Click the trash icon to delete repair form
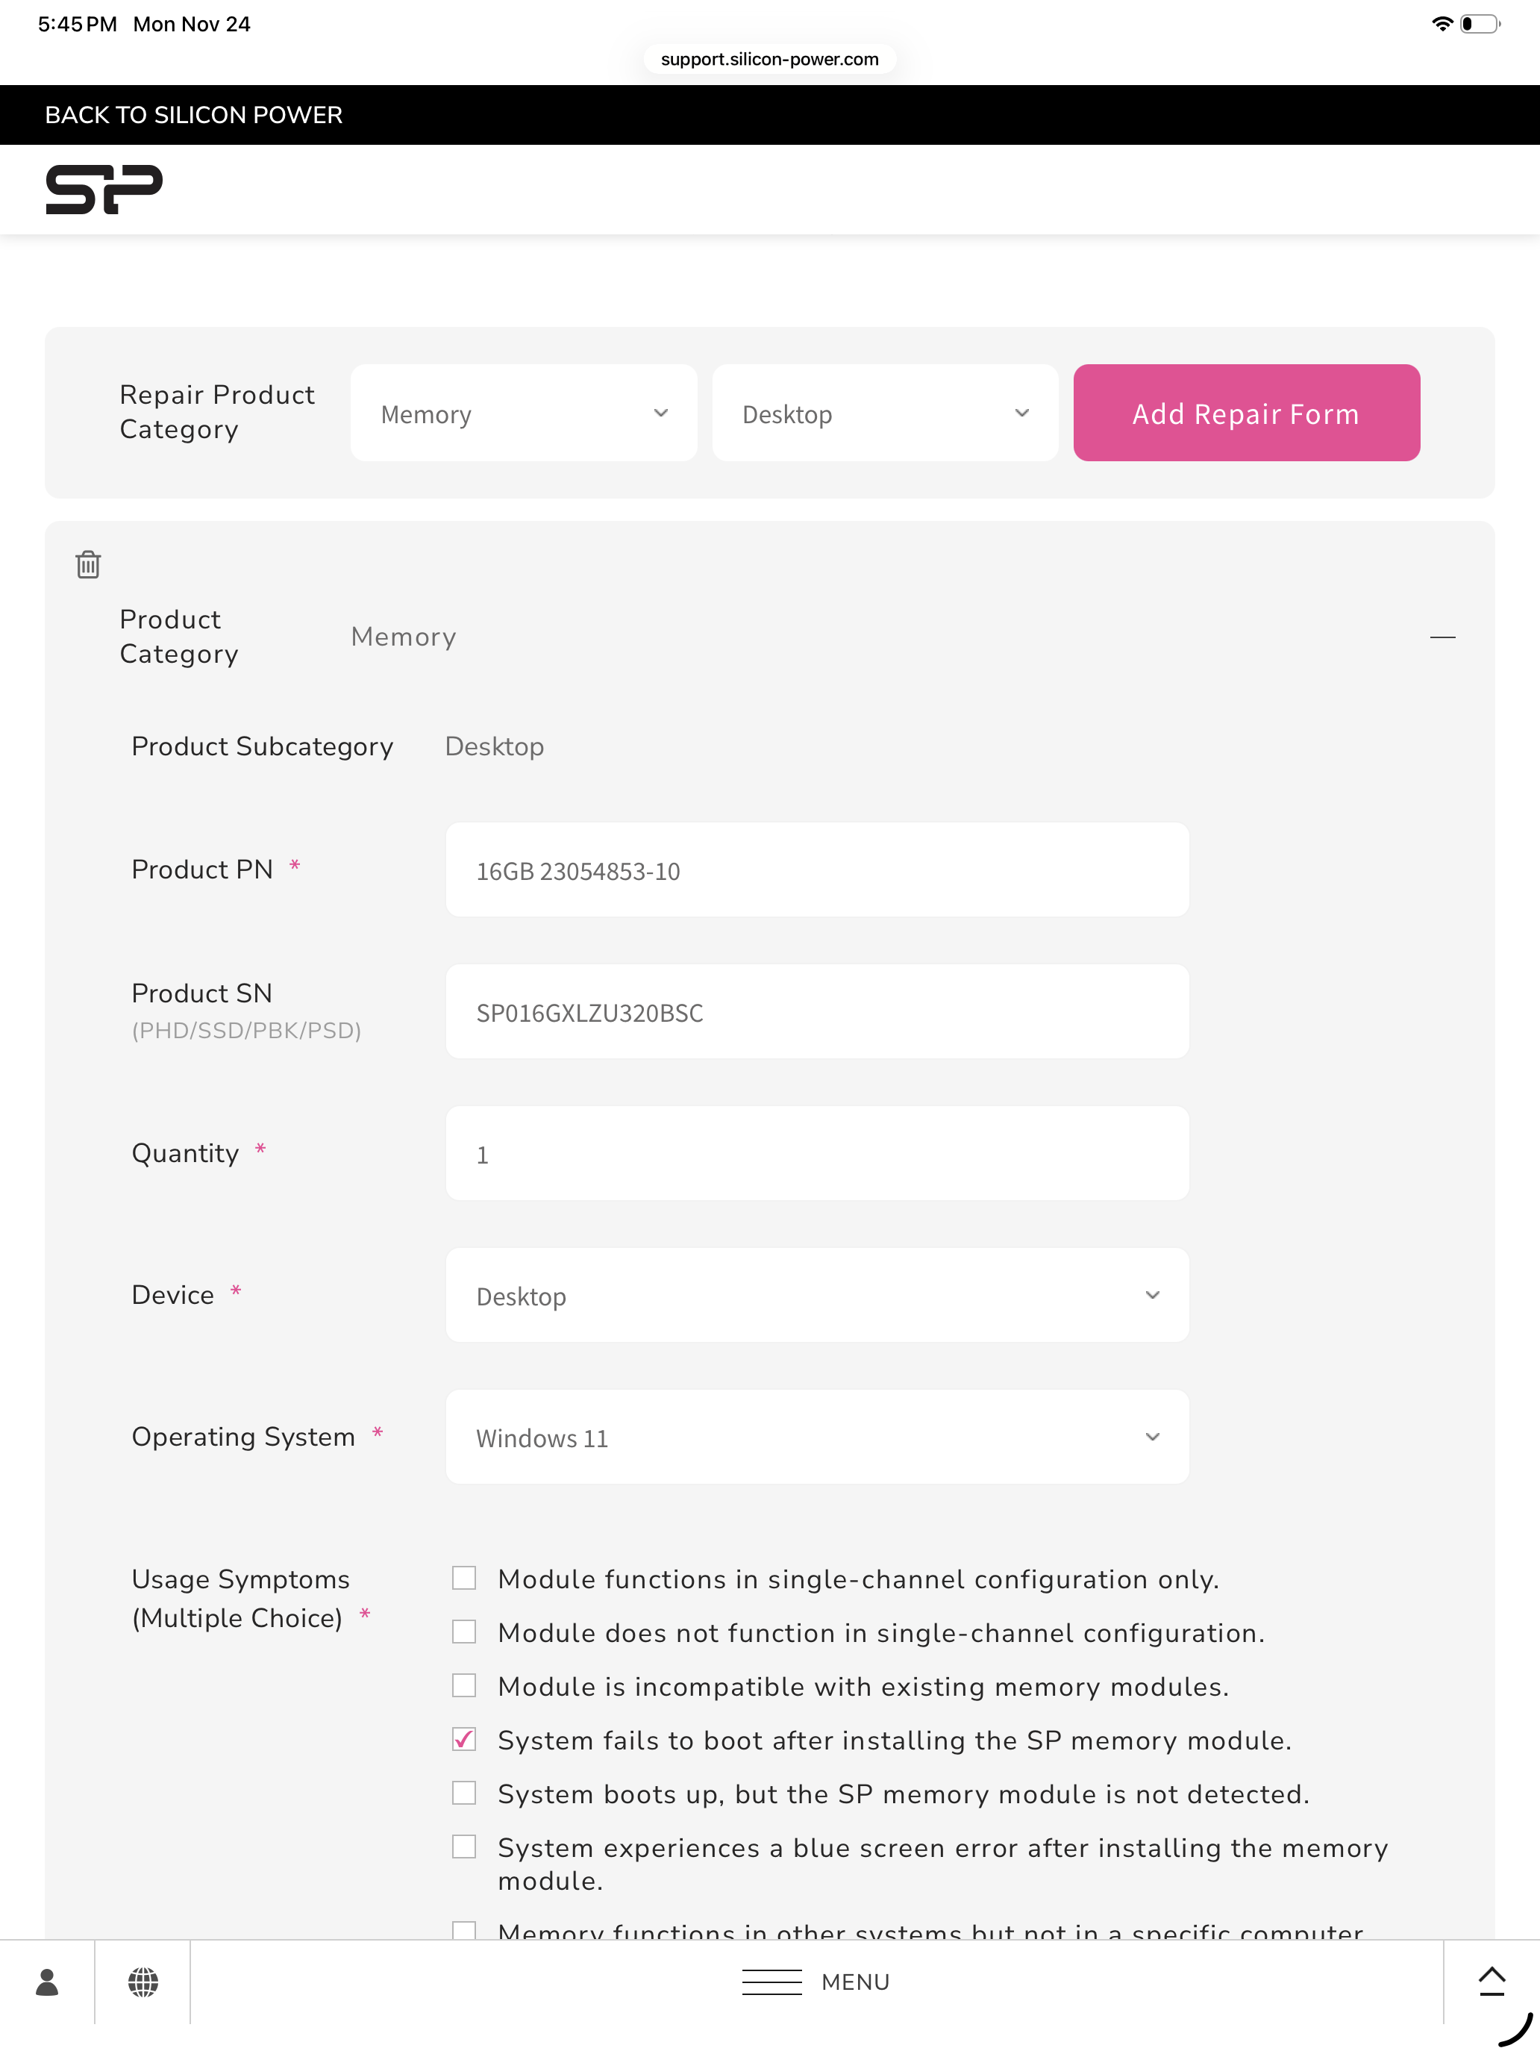 pos(88,564)
